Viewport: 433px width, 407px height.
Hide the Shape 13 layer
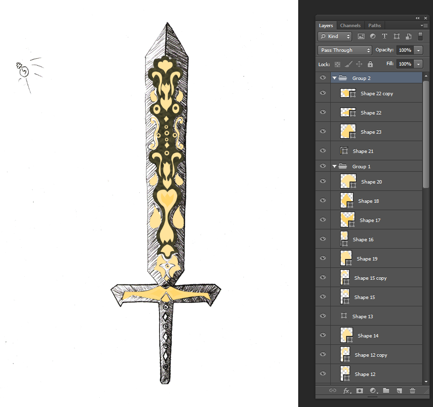tap(323, 316)
